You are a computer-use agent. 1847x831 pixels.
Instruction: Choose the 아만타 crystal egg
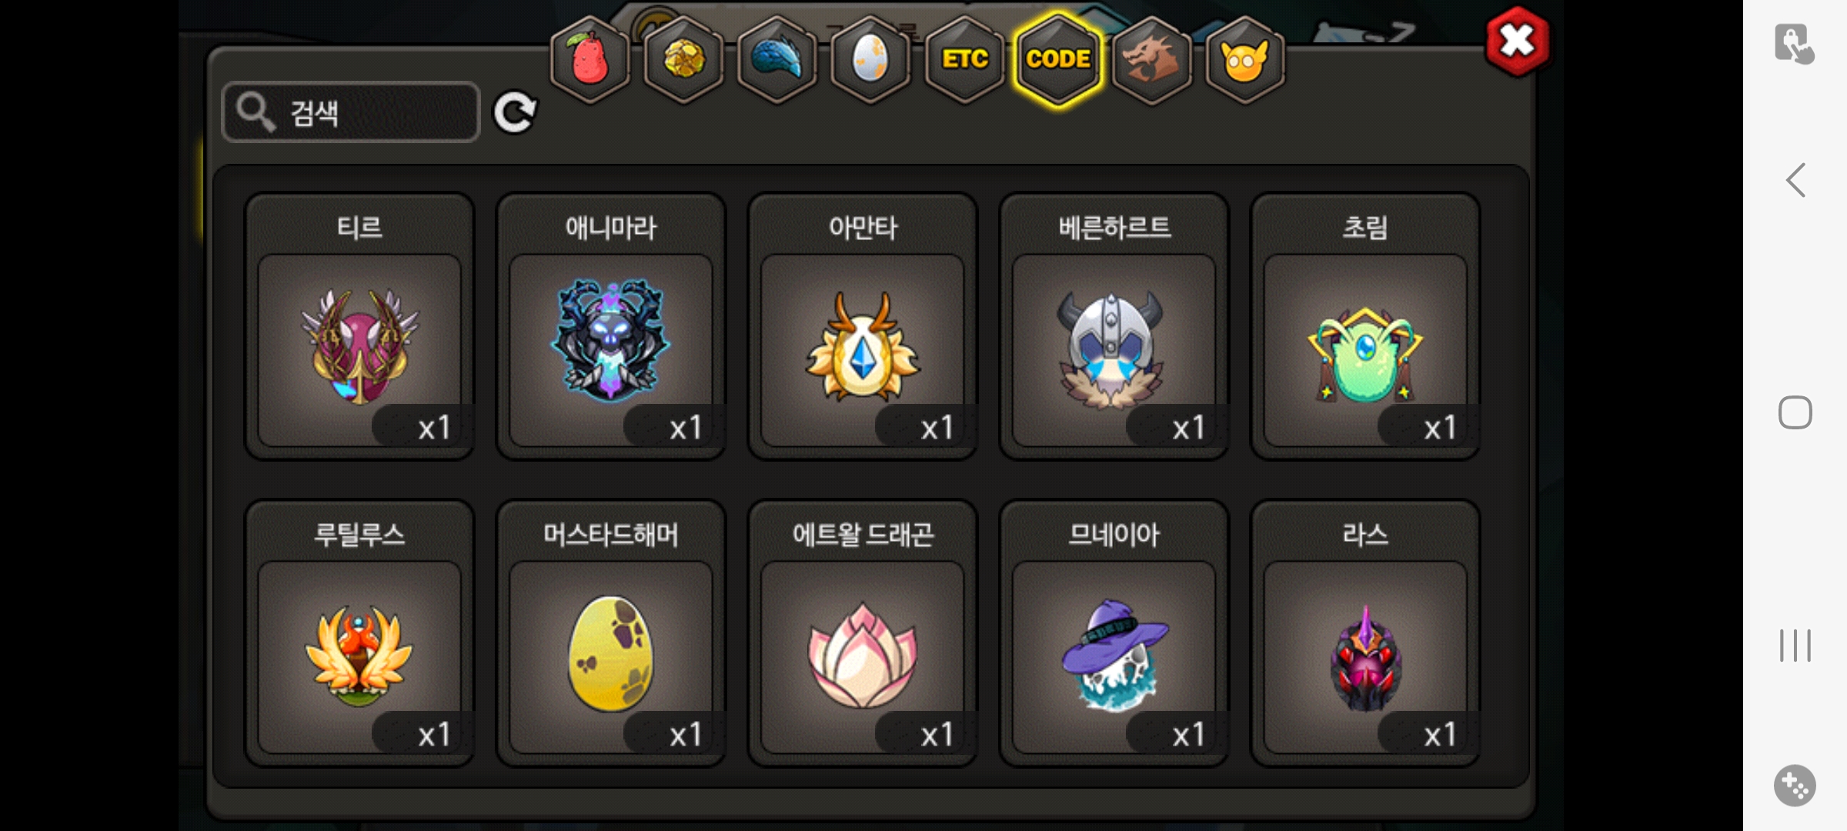click(x=863, y=326)
